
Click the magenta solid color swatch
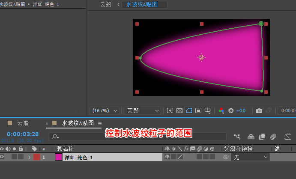point(59,157)
